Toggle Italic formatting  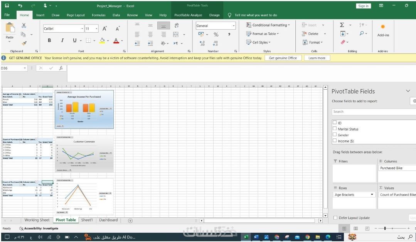click(62, 40)
